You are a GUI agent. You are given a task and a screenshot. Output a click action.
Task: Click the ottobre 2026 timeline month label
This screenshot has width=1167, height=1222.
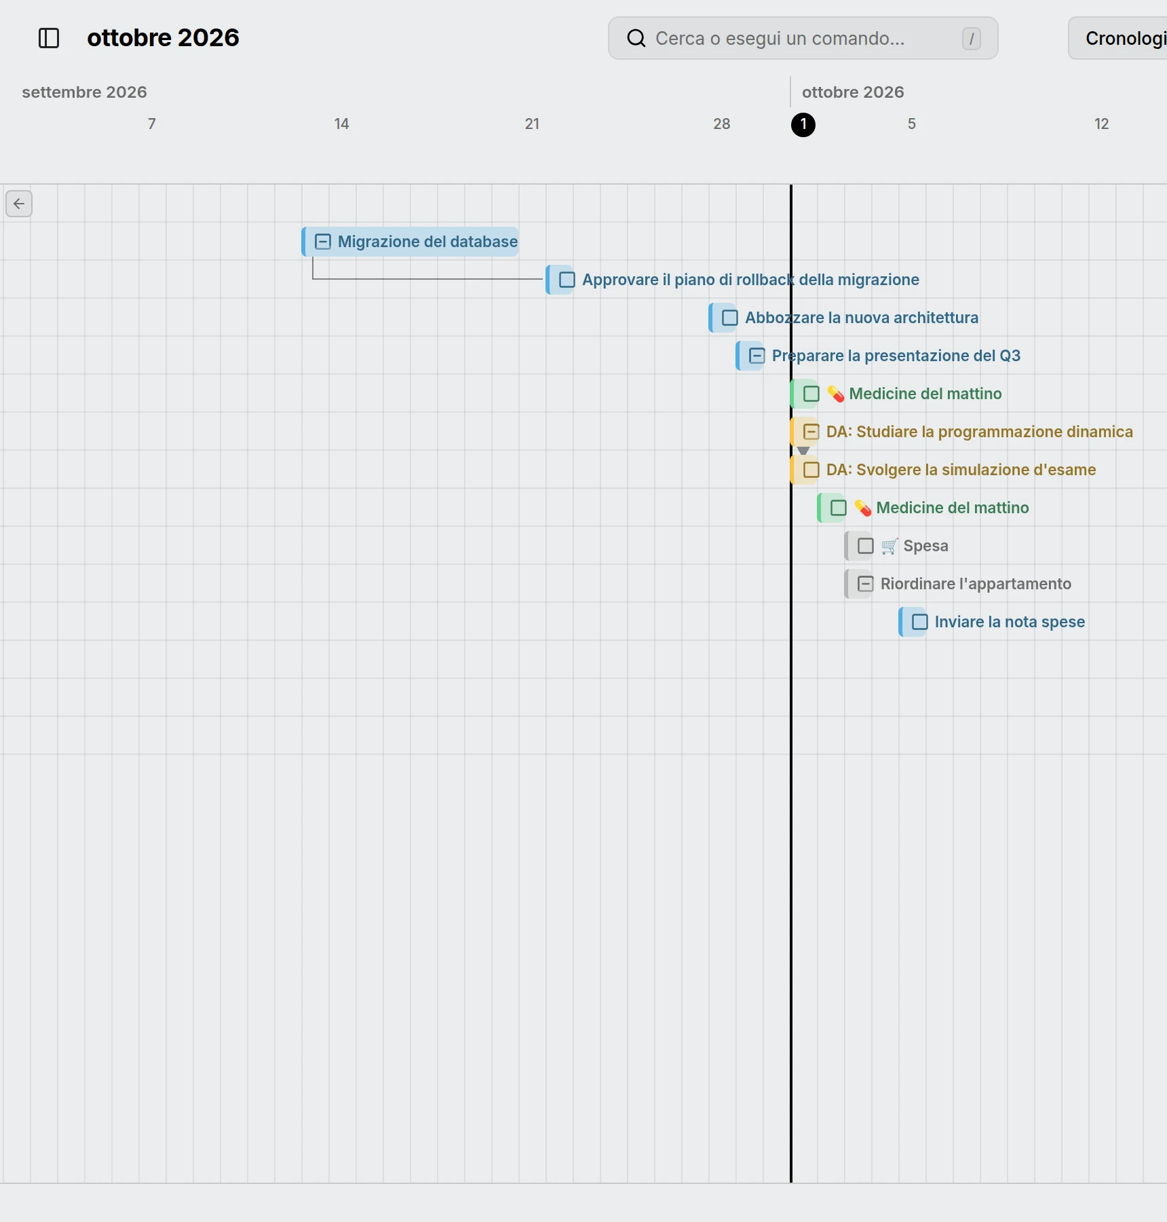pos(853,92)
